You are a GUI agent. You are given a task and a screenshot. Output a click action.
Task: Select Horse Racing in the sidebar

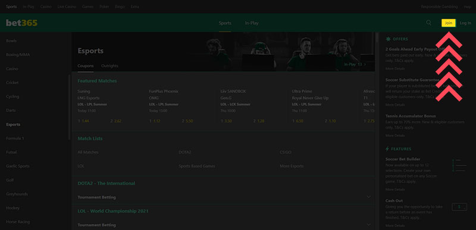tap(18, 222)
